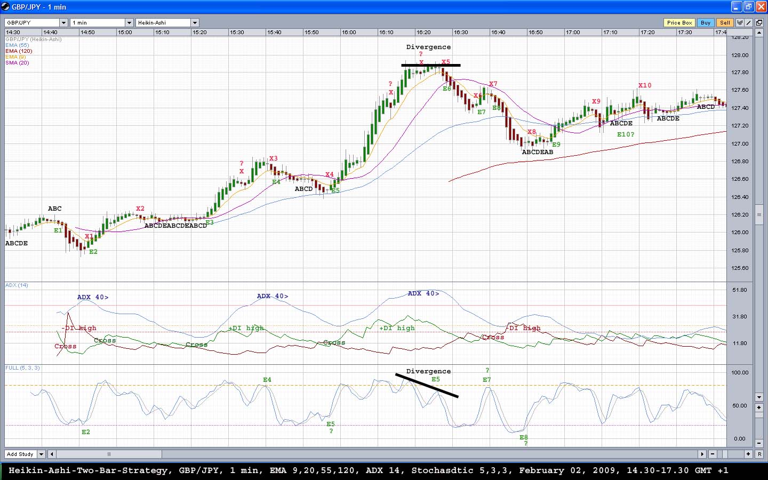768x480 pixels.
Task: Click the Divergence label in stochastic panel
Action: 428,371
